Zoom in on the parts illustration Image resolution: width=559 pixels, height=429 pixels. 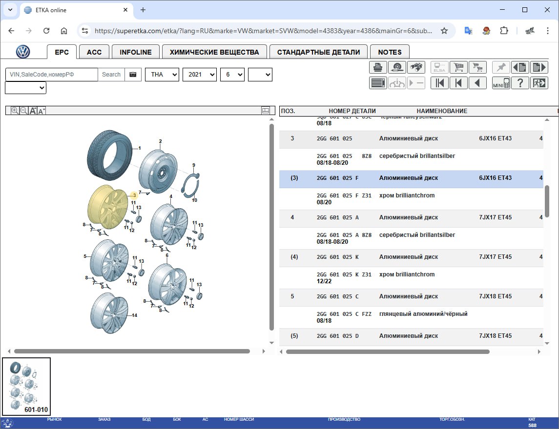(15, 111)
